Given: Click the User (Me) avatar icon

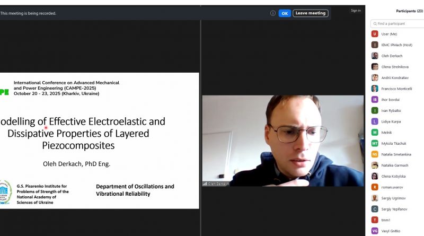Looking at the screenshot, I should pos(375,34).
